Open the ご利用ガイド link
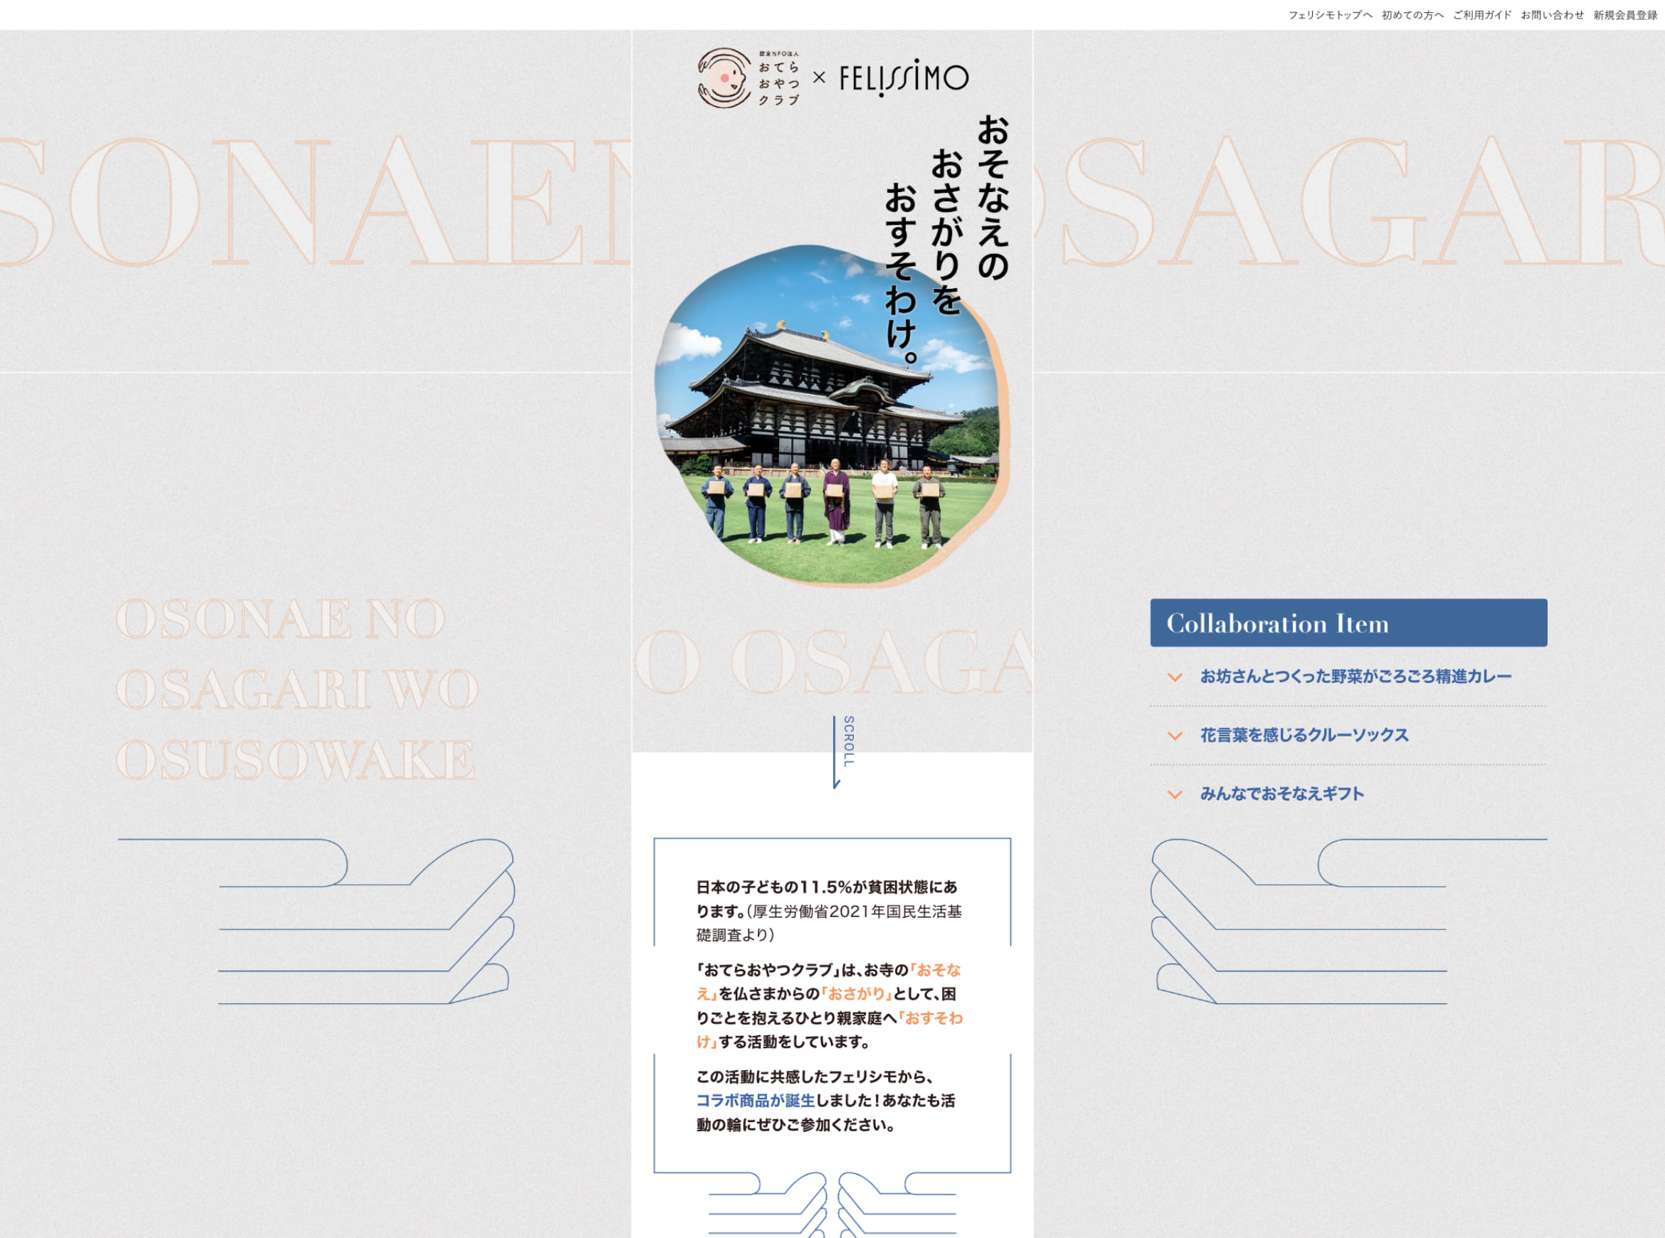Screen dimensions: 1665x1238 click(1482, 15)
